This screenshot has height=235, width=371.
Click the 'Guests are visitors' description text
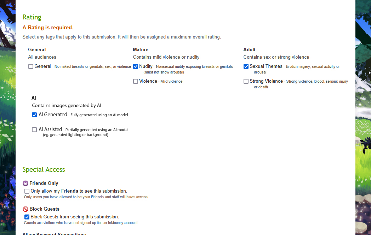(x=81, y=223)
